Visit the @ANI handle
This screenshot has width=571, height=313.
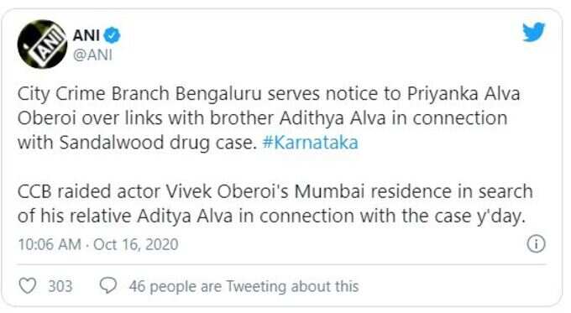(93, 55)
